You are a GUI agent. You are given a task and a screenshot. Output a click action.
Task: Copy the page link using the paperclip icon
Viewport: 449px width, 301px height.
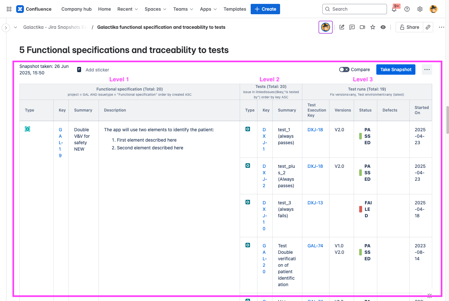pos(428,27)
